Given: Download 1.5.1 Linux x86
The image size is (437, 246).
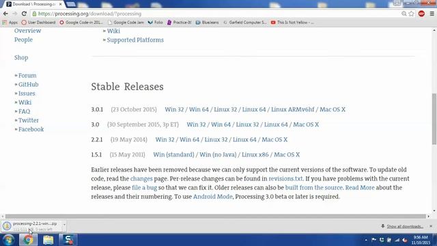Looking at the screenshot, I should click(x=255, y=154).
